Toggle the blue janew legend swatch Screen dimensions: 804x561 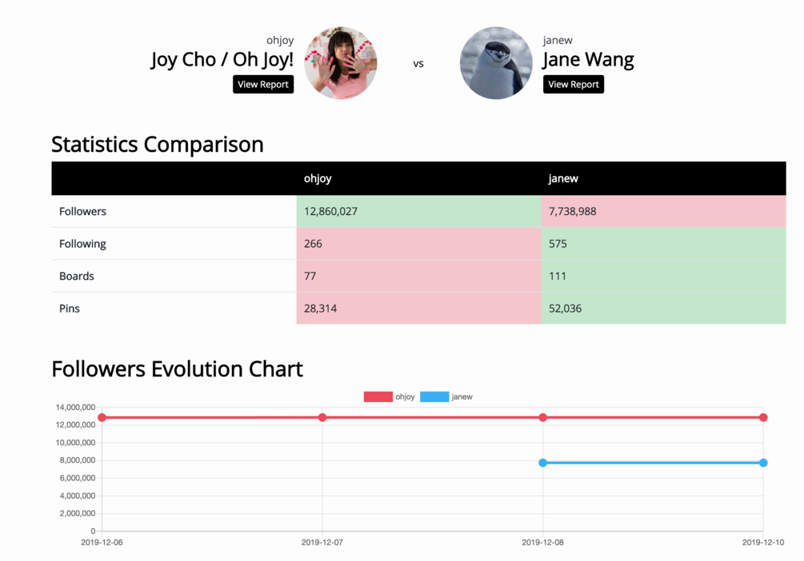point(434,396)
